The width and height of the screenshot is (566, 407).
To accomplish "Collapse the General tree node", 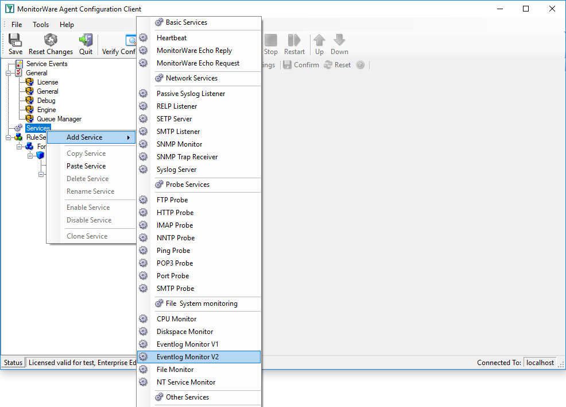I will [x=8, y=73].
